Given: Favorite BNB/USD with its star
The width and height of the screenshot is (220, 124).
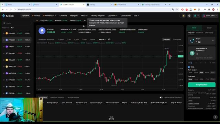Looking at the screenshot, I should [x=4, y=60].
